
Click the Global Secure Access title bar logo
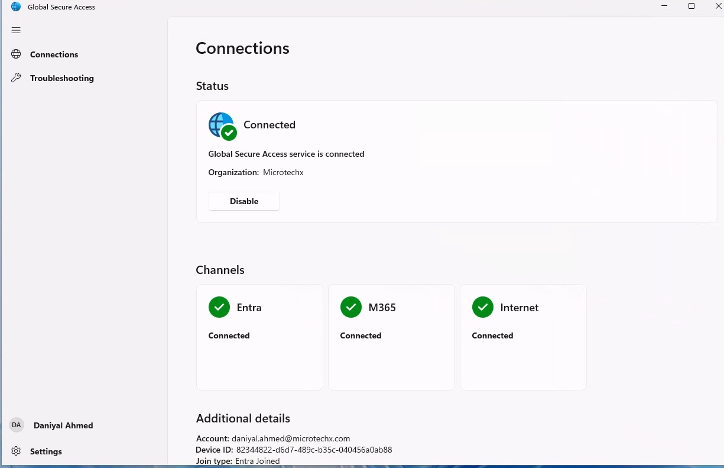point(16,7)
